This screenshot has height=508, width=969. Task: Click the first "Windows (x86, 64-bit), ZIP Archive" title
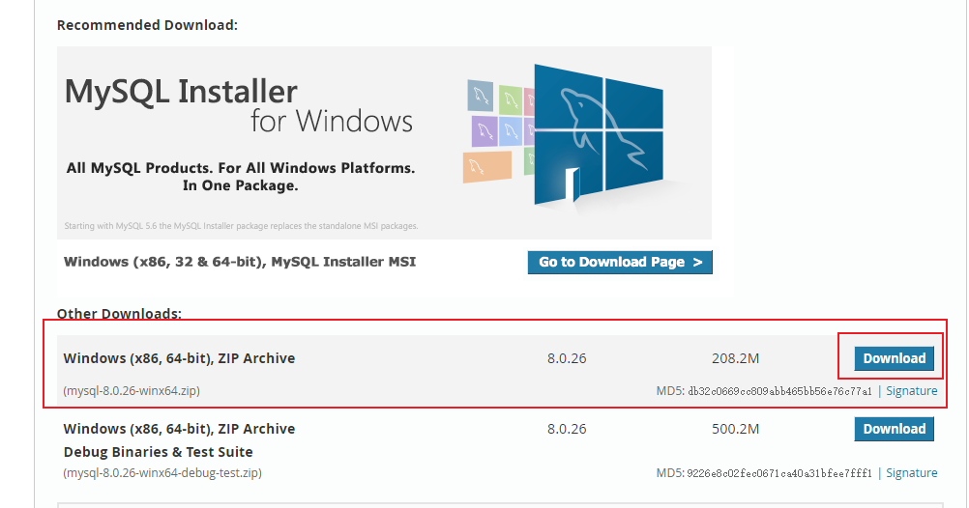179,358
